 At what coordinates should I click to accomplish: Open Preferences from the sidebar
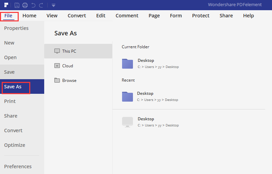tap(18, 167)
